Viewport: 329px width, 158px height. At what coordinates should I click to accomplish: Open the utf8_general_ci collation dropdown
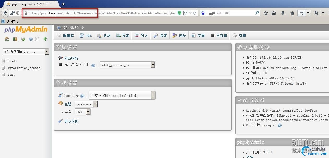click(128, 65)
